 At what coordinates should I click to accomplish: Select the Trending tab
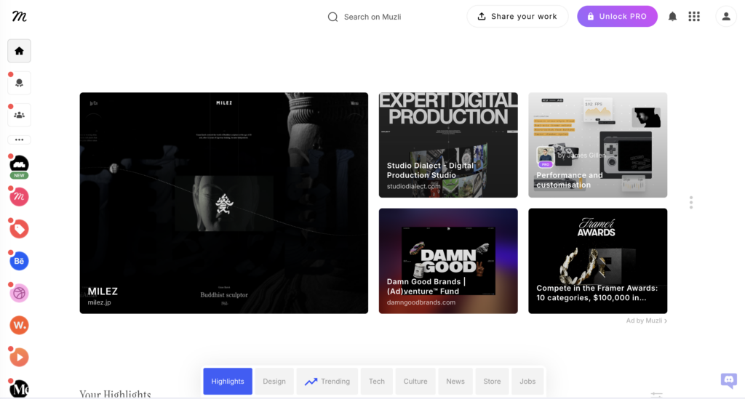click(327, 382)
